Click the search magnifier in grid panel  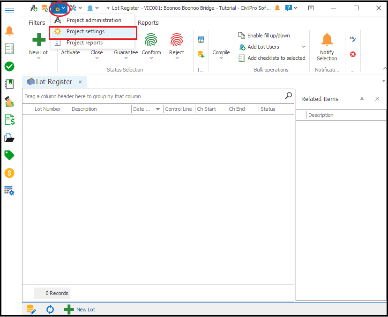pyautogui.click(x=289, y=96)
